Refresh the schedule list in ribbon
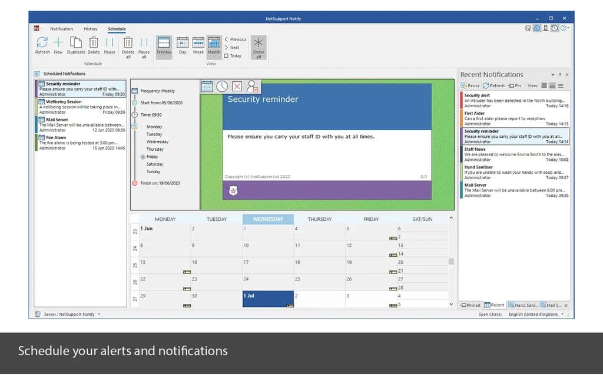The width and height of the screenshot is (603, 377). [x=42, y=45]
